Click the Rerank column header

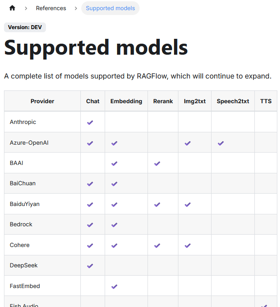pyautogui.click(x=163, y=101)
